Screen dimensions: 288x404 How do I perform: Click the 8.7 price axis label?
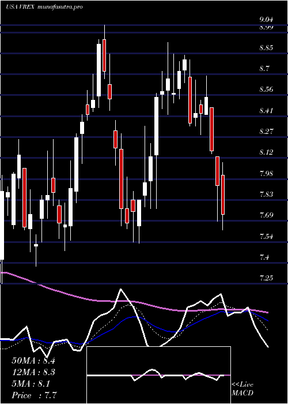pyautogui.click(x=264, y=69)
